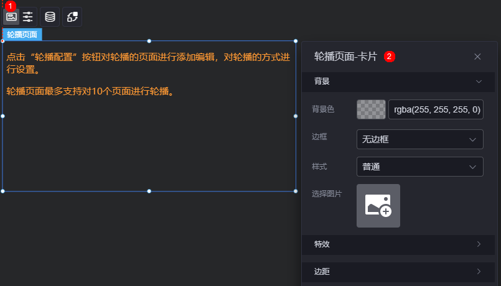Screen dimensions: 501x286
Task: Edit the rgba(255, 255, 255, 0) field
Action: pyautogui.click(x=436, y=109)
